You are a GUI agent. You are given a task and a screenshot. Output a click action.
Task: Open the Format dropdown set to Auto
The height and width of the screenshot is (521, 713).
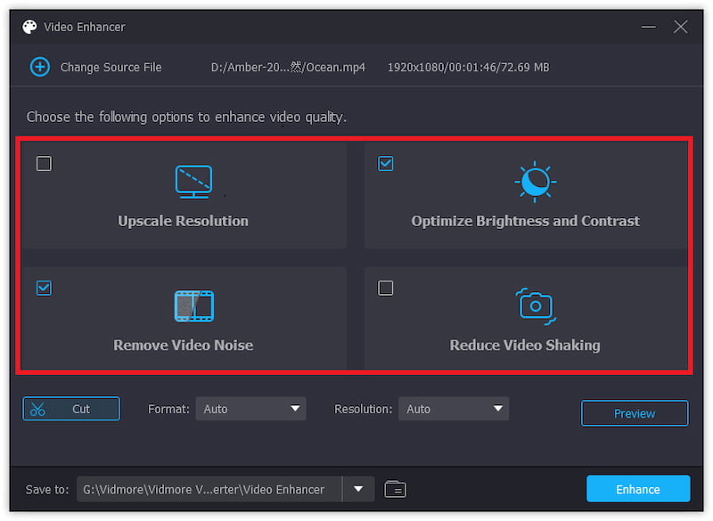tap(250, 409)
